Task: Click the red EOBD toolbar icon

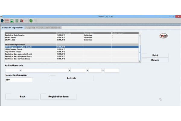Action: 7,21
